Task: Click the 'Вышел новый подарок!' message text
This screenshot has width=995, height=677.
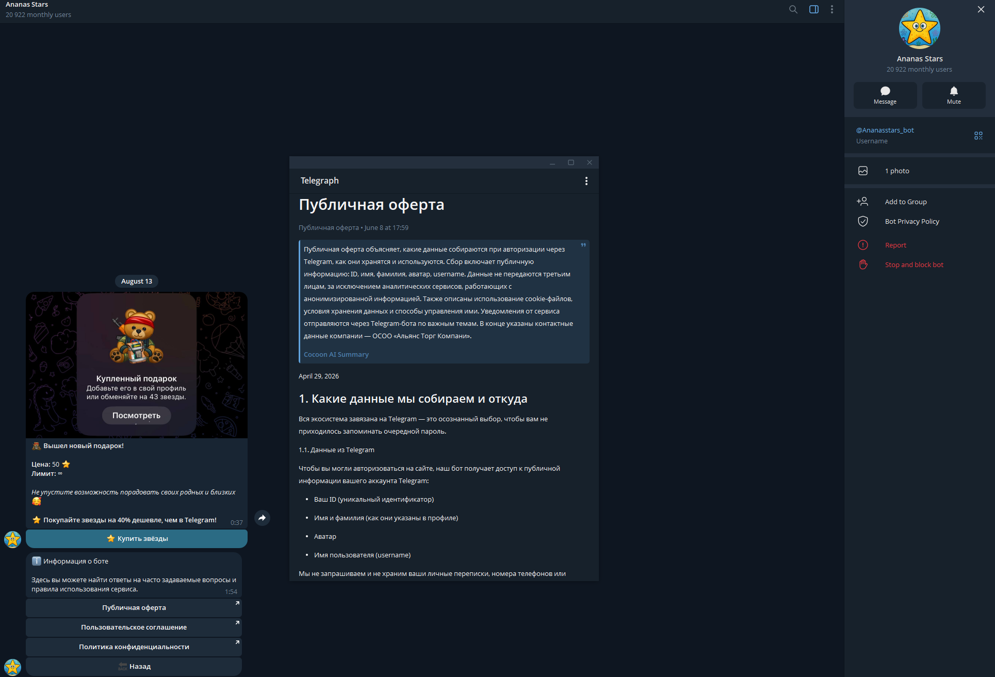Action: (x=84, y=445)
